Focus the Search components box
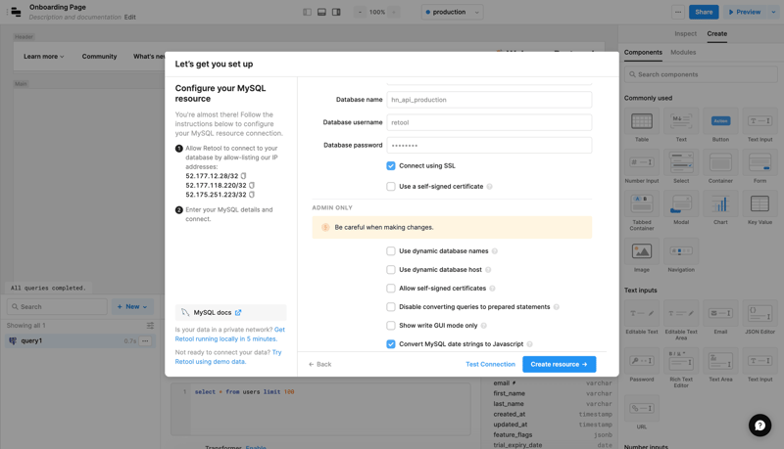Screen dimensions: 784x449 (x=701, y=74)
